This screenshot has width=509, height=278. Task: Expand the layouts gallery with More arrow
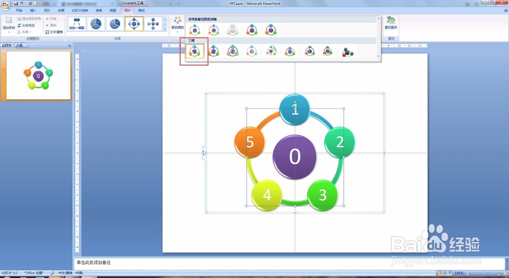tap(165, 29)
